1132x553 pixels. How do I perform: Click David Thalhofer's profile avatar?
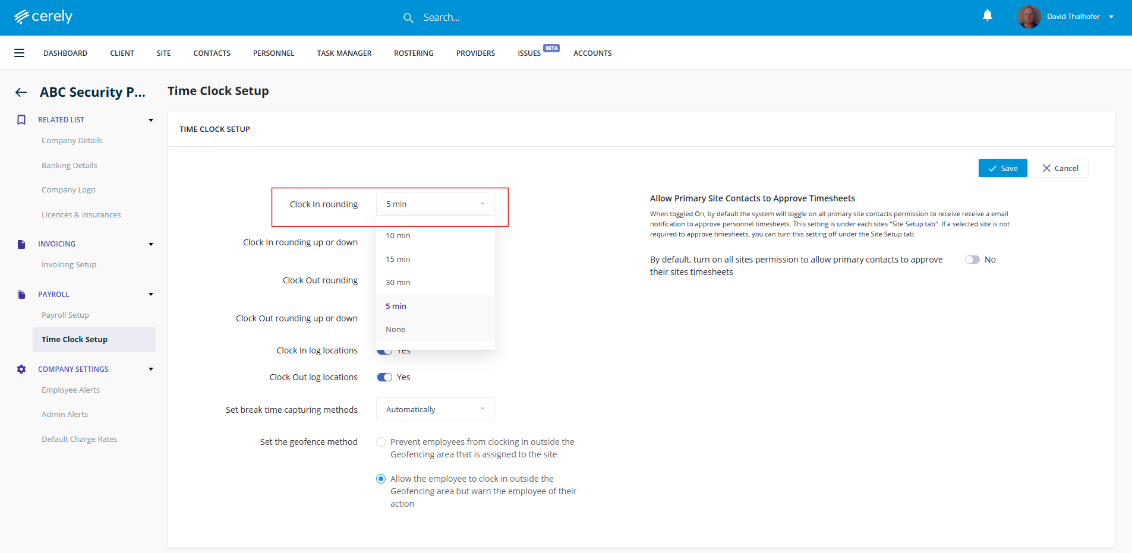tap(1029, 17)
